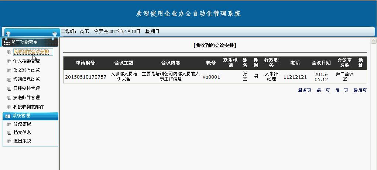Go to 后一页 next page link
The height and width of the screenshot is (170, 377).
[x=342, y=90]
